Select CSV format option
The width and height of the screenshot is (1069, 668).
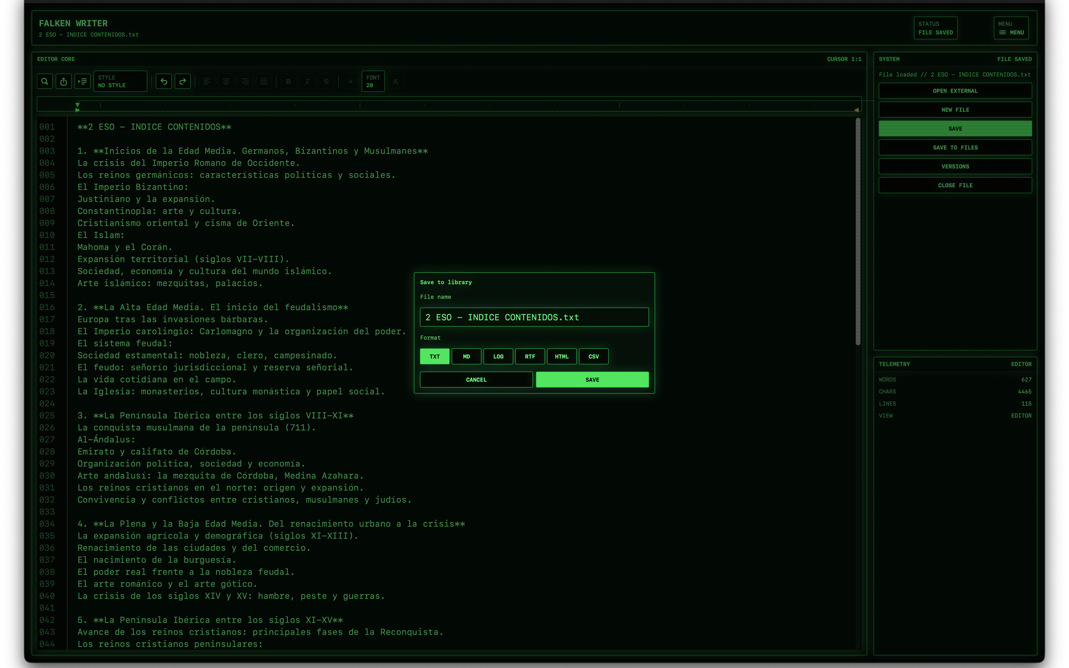pyautogui.click(x=594, y=357)
